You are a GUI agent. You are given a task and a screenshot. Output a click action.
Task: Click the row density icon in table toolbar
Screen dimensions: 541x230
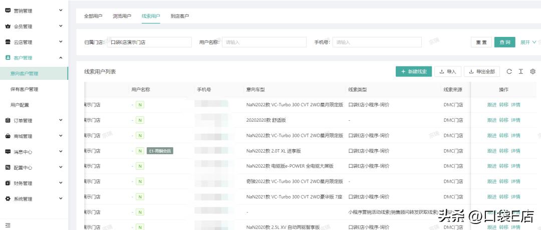(x=520, y=71)
